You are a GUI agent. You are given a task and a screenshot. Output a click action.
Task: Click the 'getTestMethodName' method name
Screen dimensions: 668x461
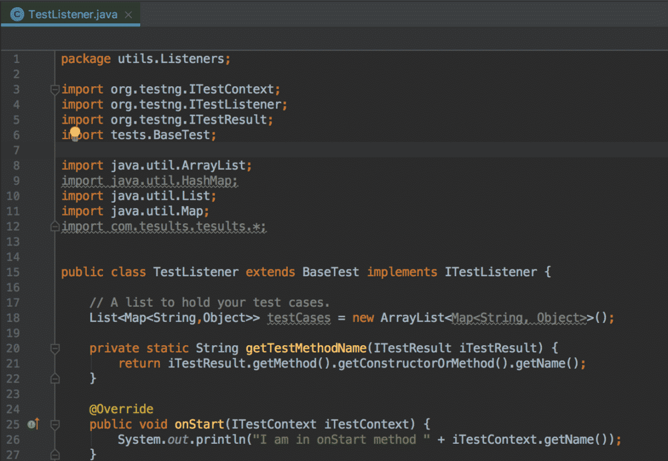[306, 348]
